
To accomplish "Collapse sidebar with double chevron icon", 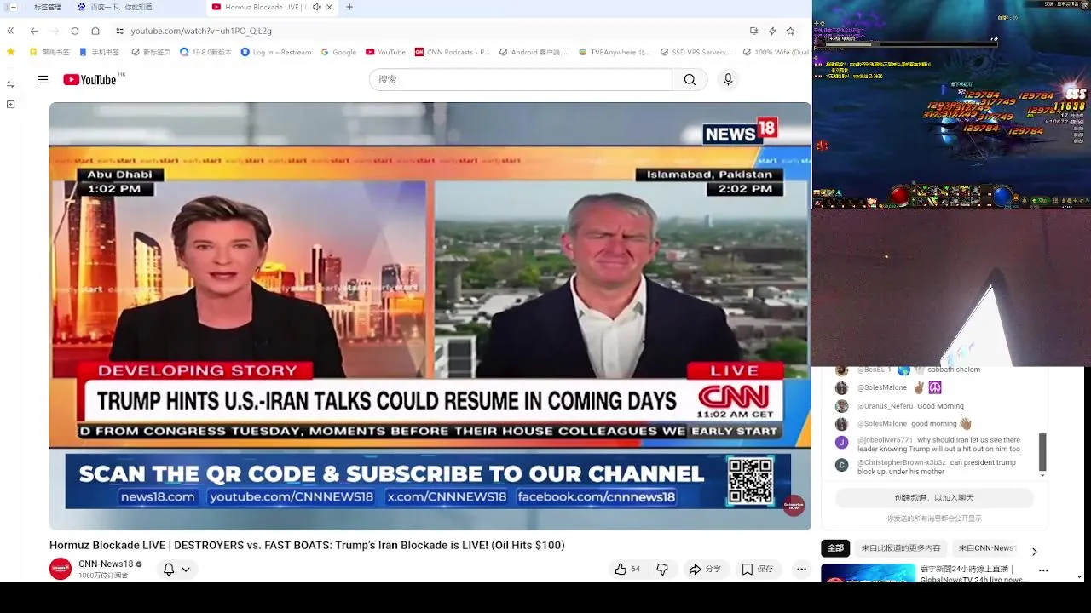I will tap(10, 31).
